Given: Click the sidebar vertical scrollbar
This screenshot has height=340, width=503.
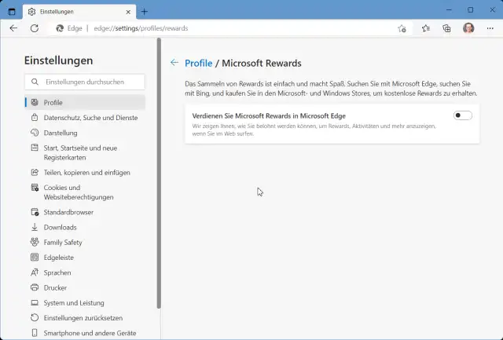Looking at the screenshot, I should point(159,173).
